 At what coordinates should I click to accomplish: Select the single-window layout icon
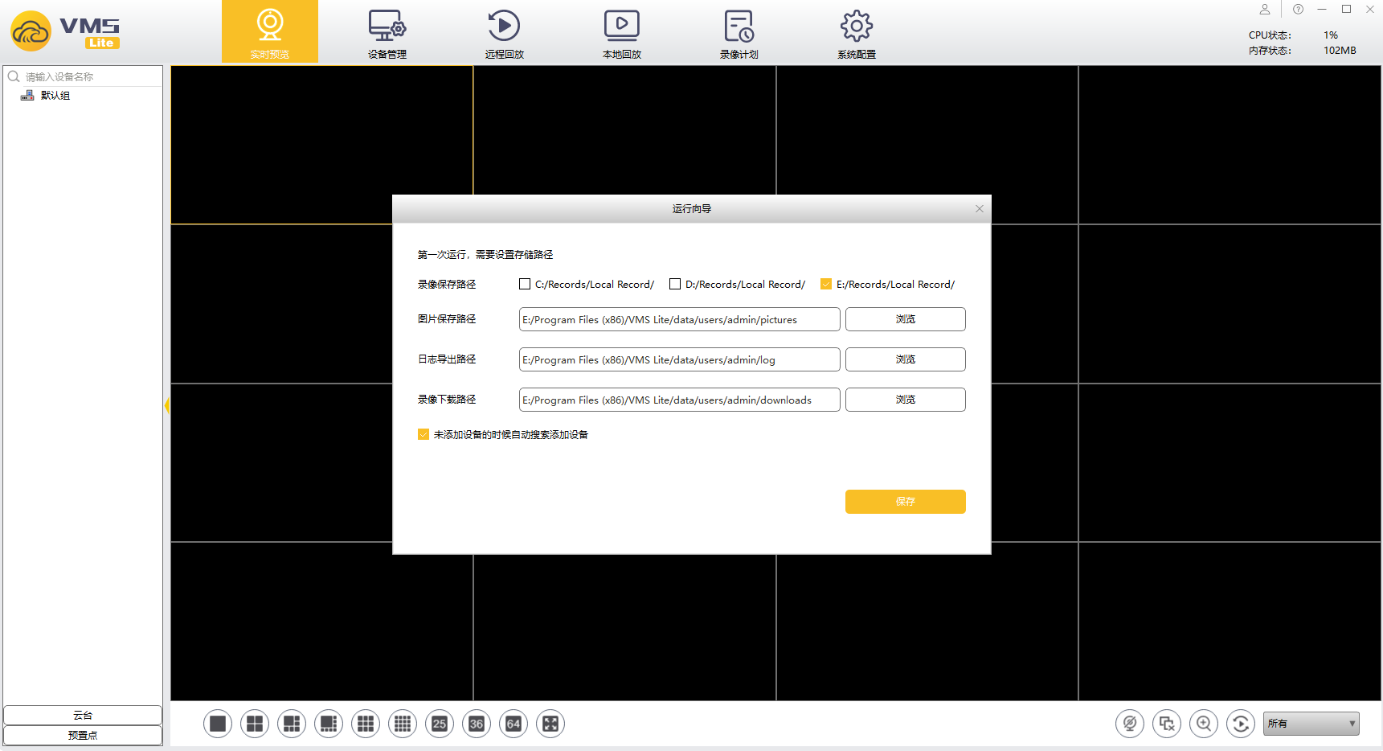pyautogui.click(x=218, y=724)
